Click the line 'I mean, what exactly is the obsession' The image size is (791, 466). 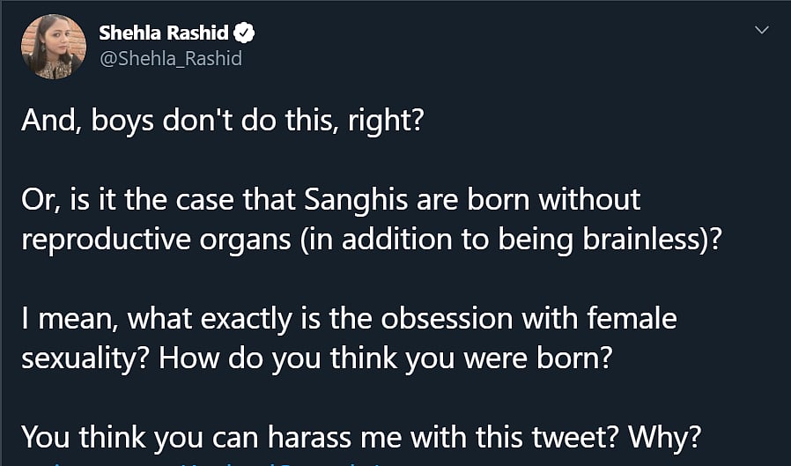(x=348, y=321)
